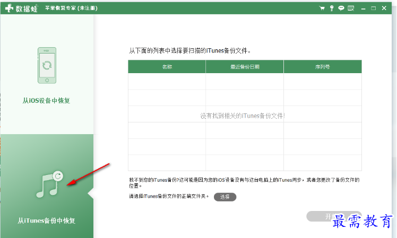This screenshot has width=397, height=238.
Task: Click the 序列号 column header
Action: click(323, 67)
